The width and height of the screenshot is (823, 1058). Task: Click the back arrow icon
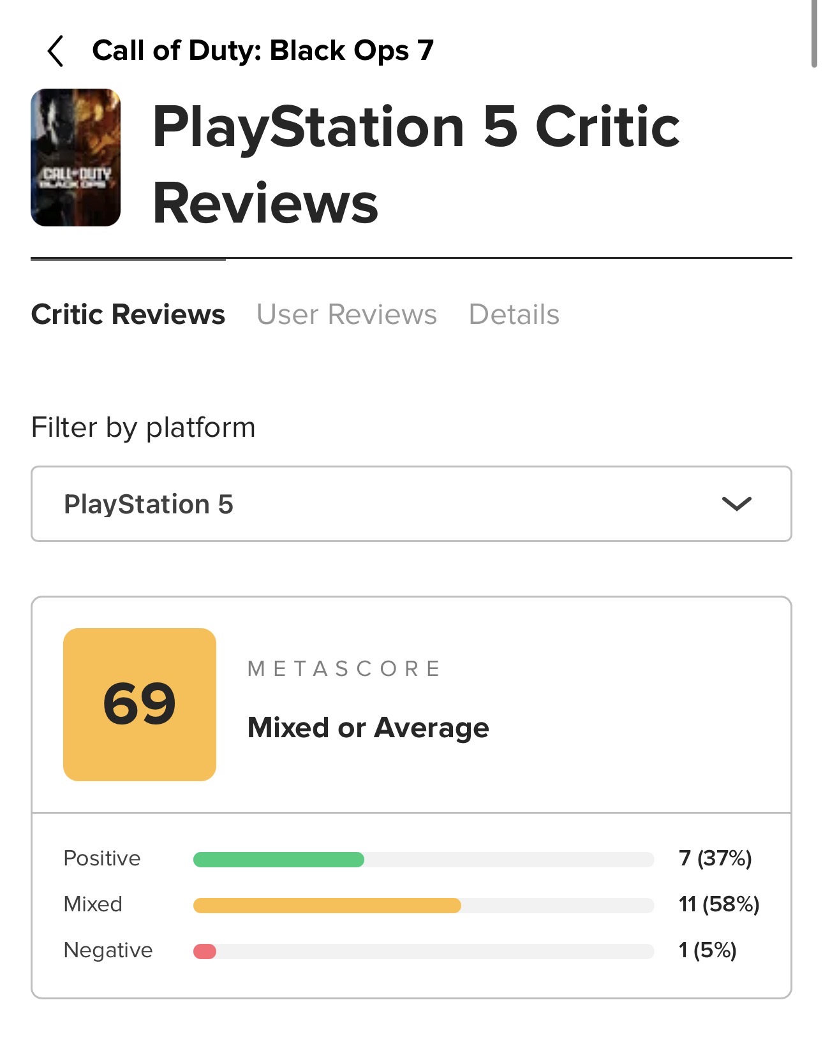tap(56, 51)
